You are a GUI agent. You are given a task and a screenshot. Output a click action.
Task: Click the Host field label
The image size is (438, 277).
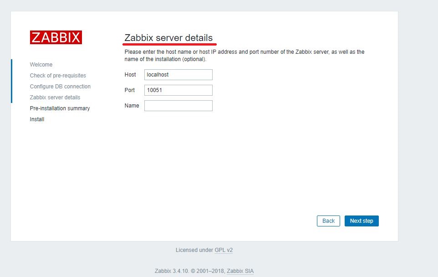[130, 75]
